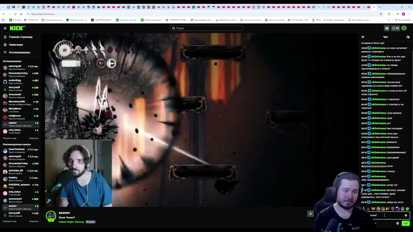The width and height of the screenshot is (413, 232).
Task: Click the browser home button
Action: [21, 14]
